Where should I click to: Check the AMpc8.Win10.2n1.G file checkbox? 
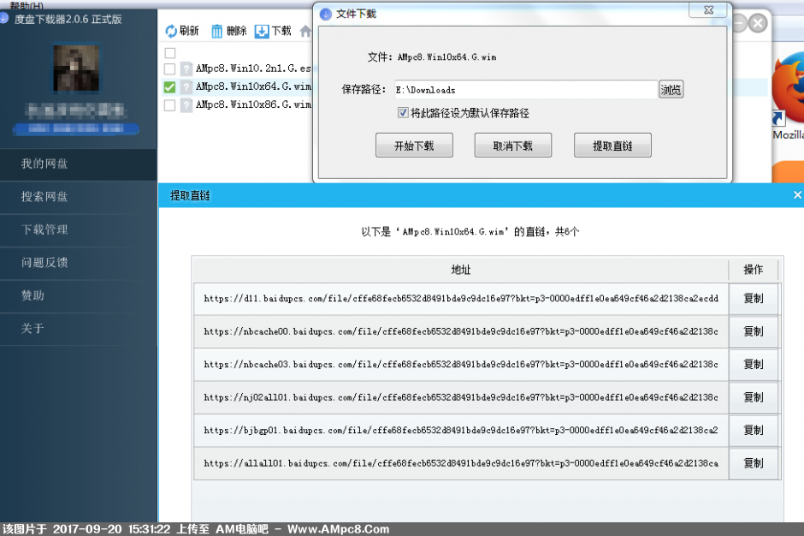point(169,68)
